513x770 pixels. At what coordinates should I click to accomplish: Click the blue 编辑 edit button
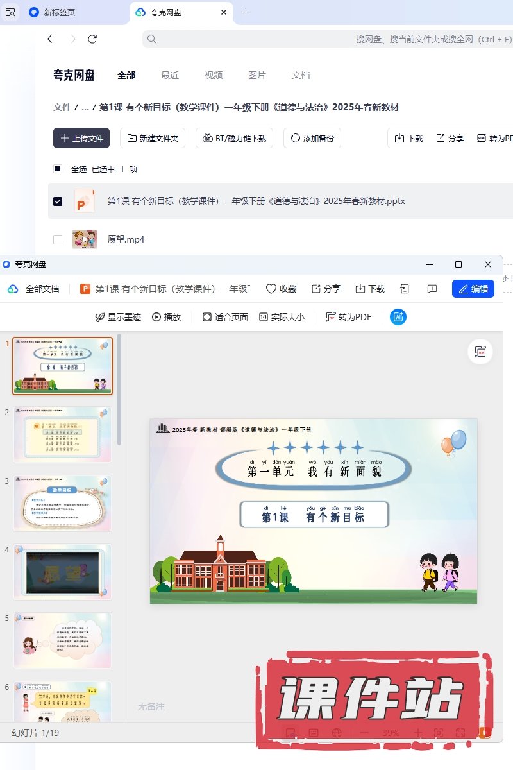tap(473, 289)
